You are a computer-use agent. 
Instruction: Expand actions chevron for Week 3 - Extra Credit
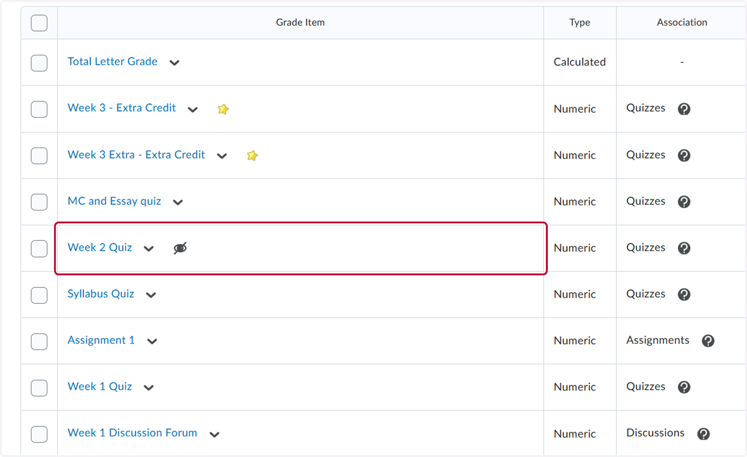[x=193, y=110]
